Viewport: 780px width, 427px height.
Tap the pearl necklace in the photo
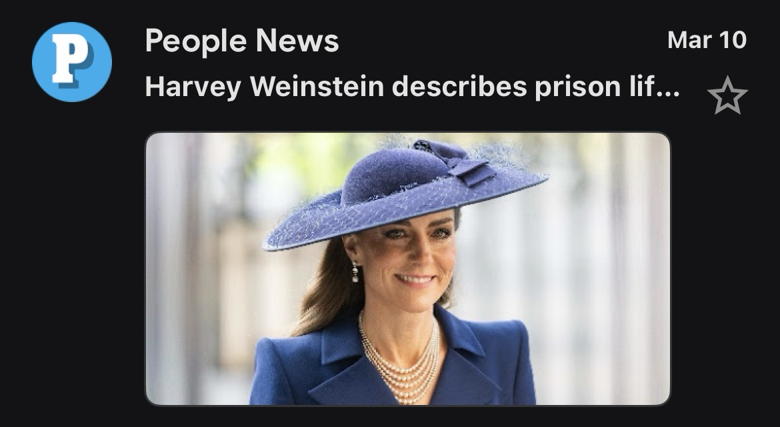[402, 358]
